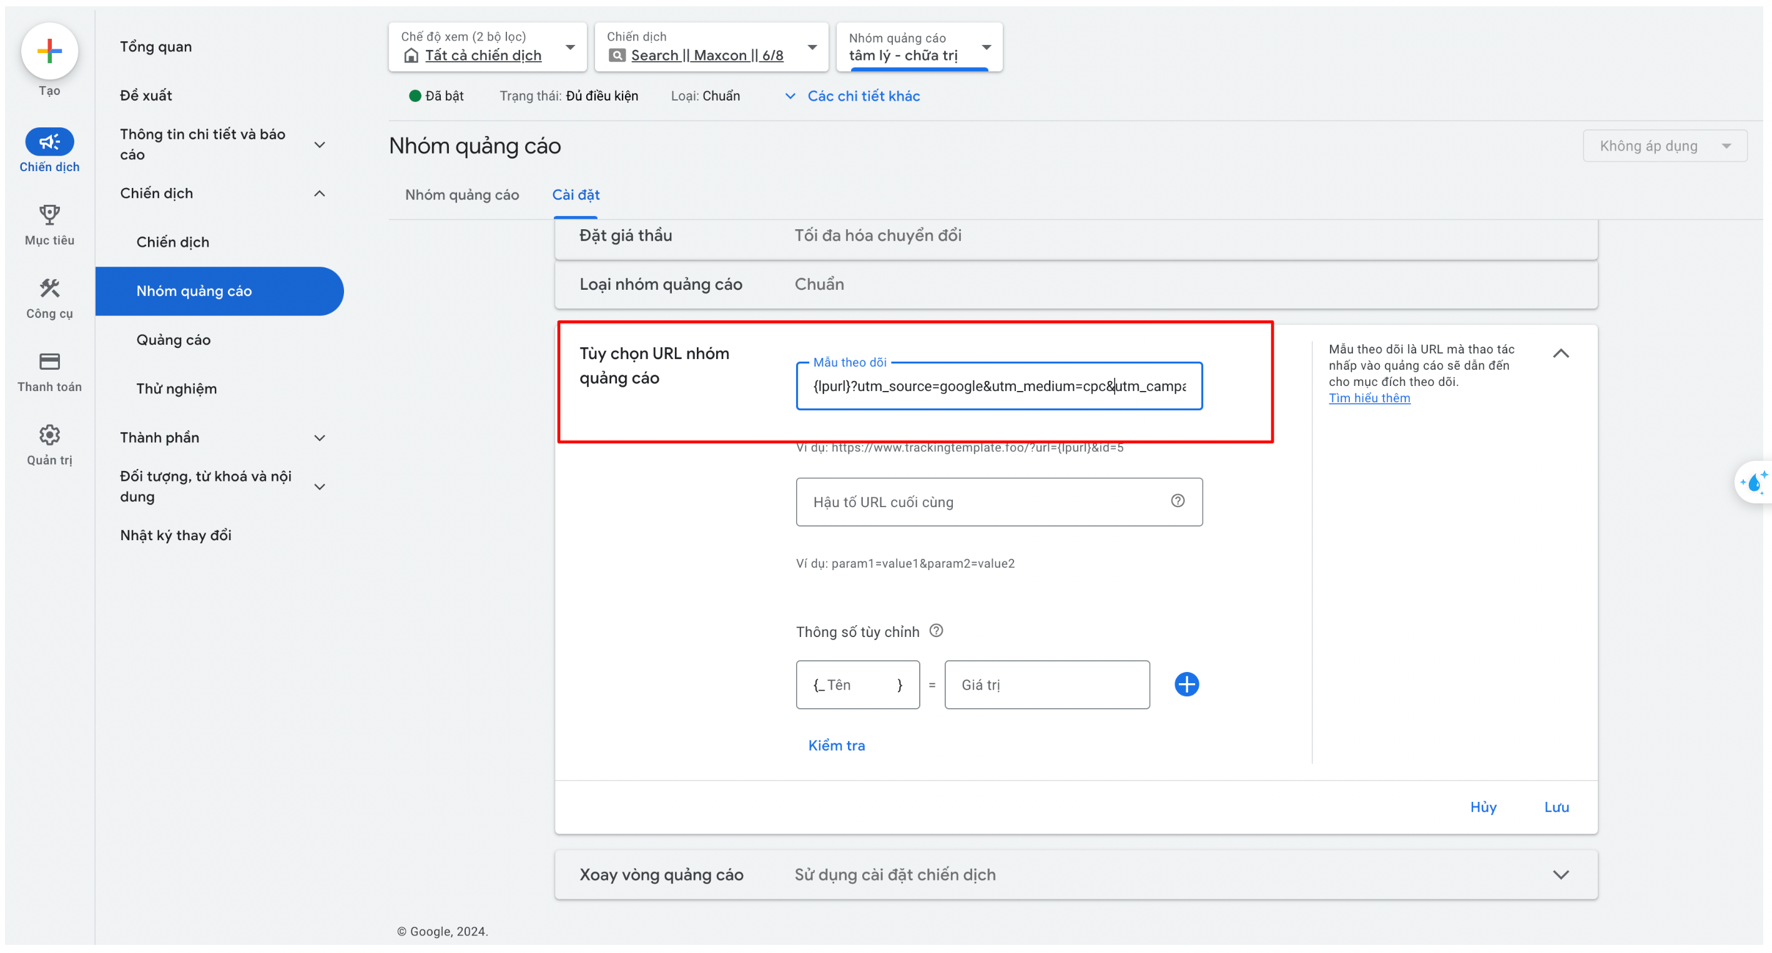The image size is (1772, 953).
Task: Select Chiến dịch sub-item
Action: click(x=173, y=242)
